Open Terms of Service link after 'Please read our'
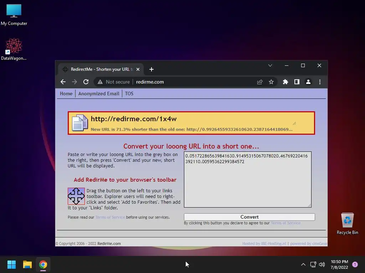Image resolution: width=365 pixels, height=273 pixels. pyautogui.click(x=110, y=217)
